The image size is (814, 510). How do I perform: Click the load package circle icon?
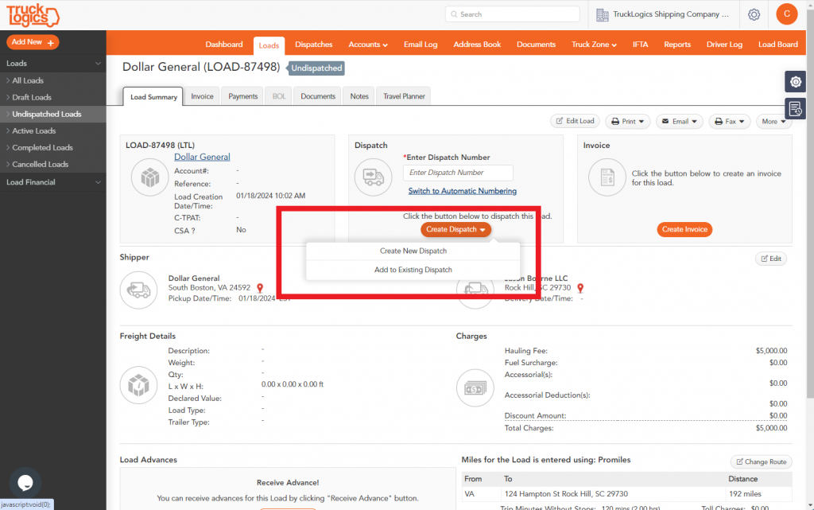pyautogui.click(x=150, y=177)
